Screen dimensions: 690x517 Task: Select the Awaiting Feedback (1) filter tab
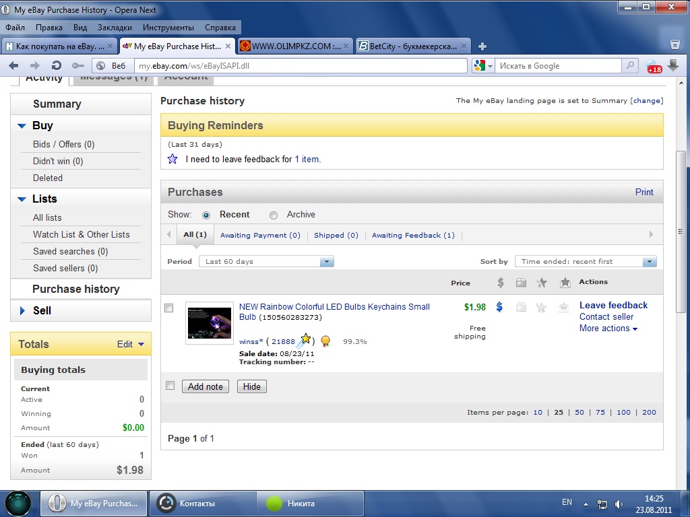(x=413, y=235)
